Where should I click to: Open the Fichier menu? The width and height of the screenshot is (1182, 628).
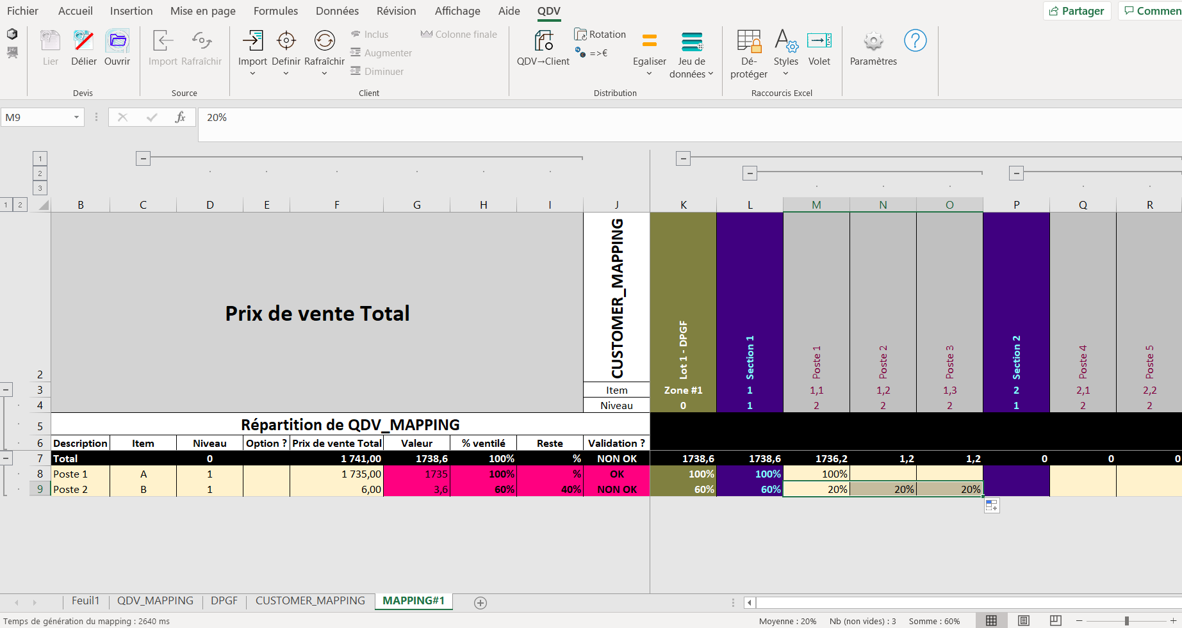(22, 11)
